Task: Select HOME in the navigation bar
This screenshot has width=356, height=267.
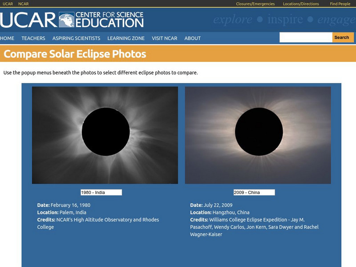Action: [x=8, y=38]
